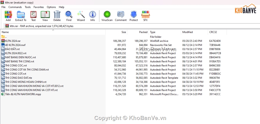This screenshot has height=124, width=260.
Task: Click 4D KLTN 2024.nwf file icon
Action: click(x=3, y=45)
